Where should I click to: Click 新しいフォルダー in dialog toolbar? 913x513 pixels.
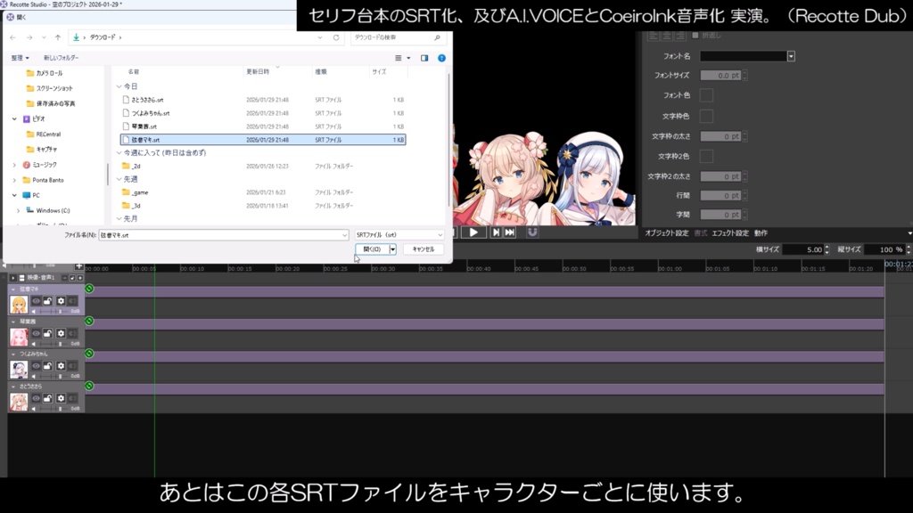62,58
